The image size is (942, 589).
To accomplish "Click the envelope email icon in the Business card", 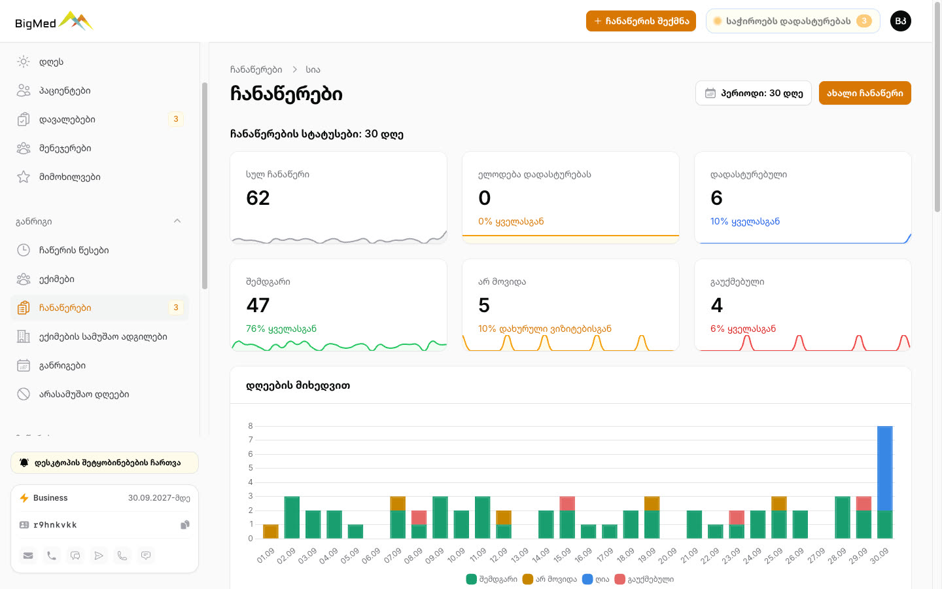I will click(28, 556).
